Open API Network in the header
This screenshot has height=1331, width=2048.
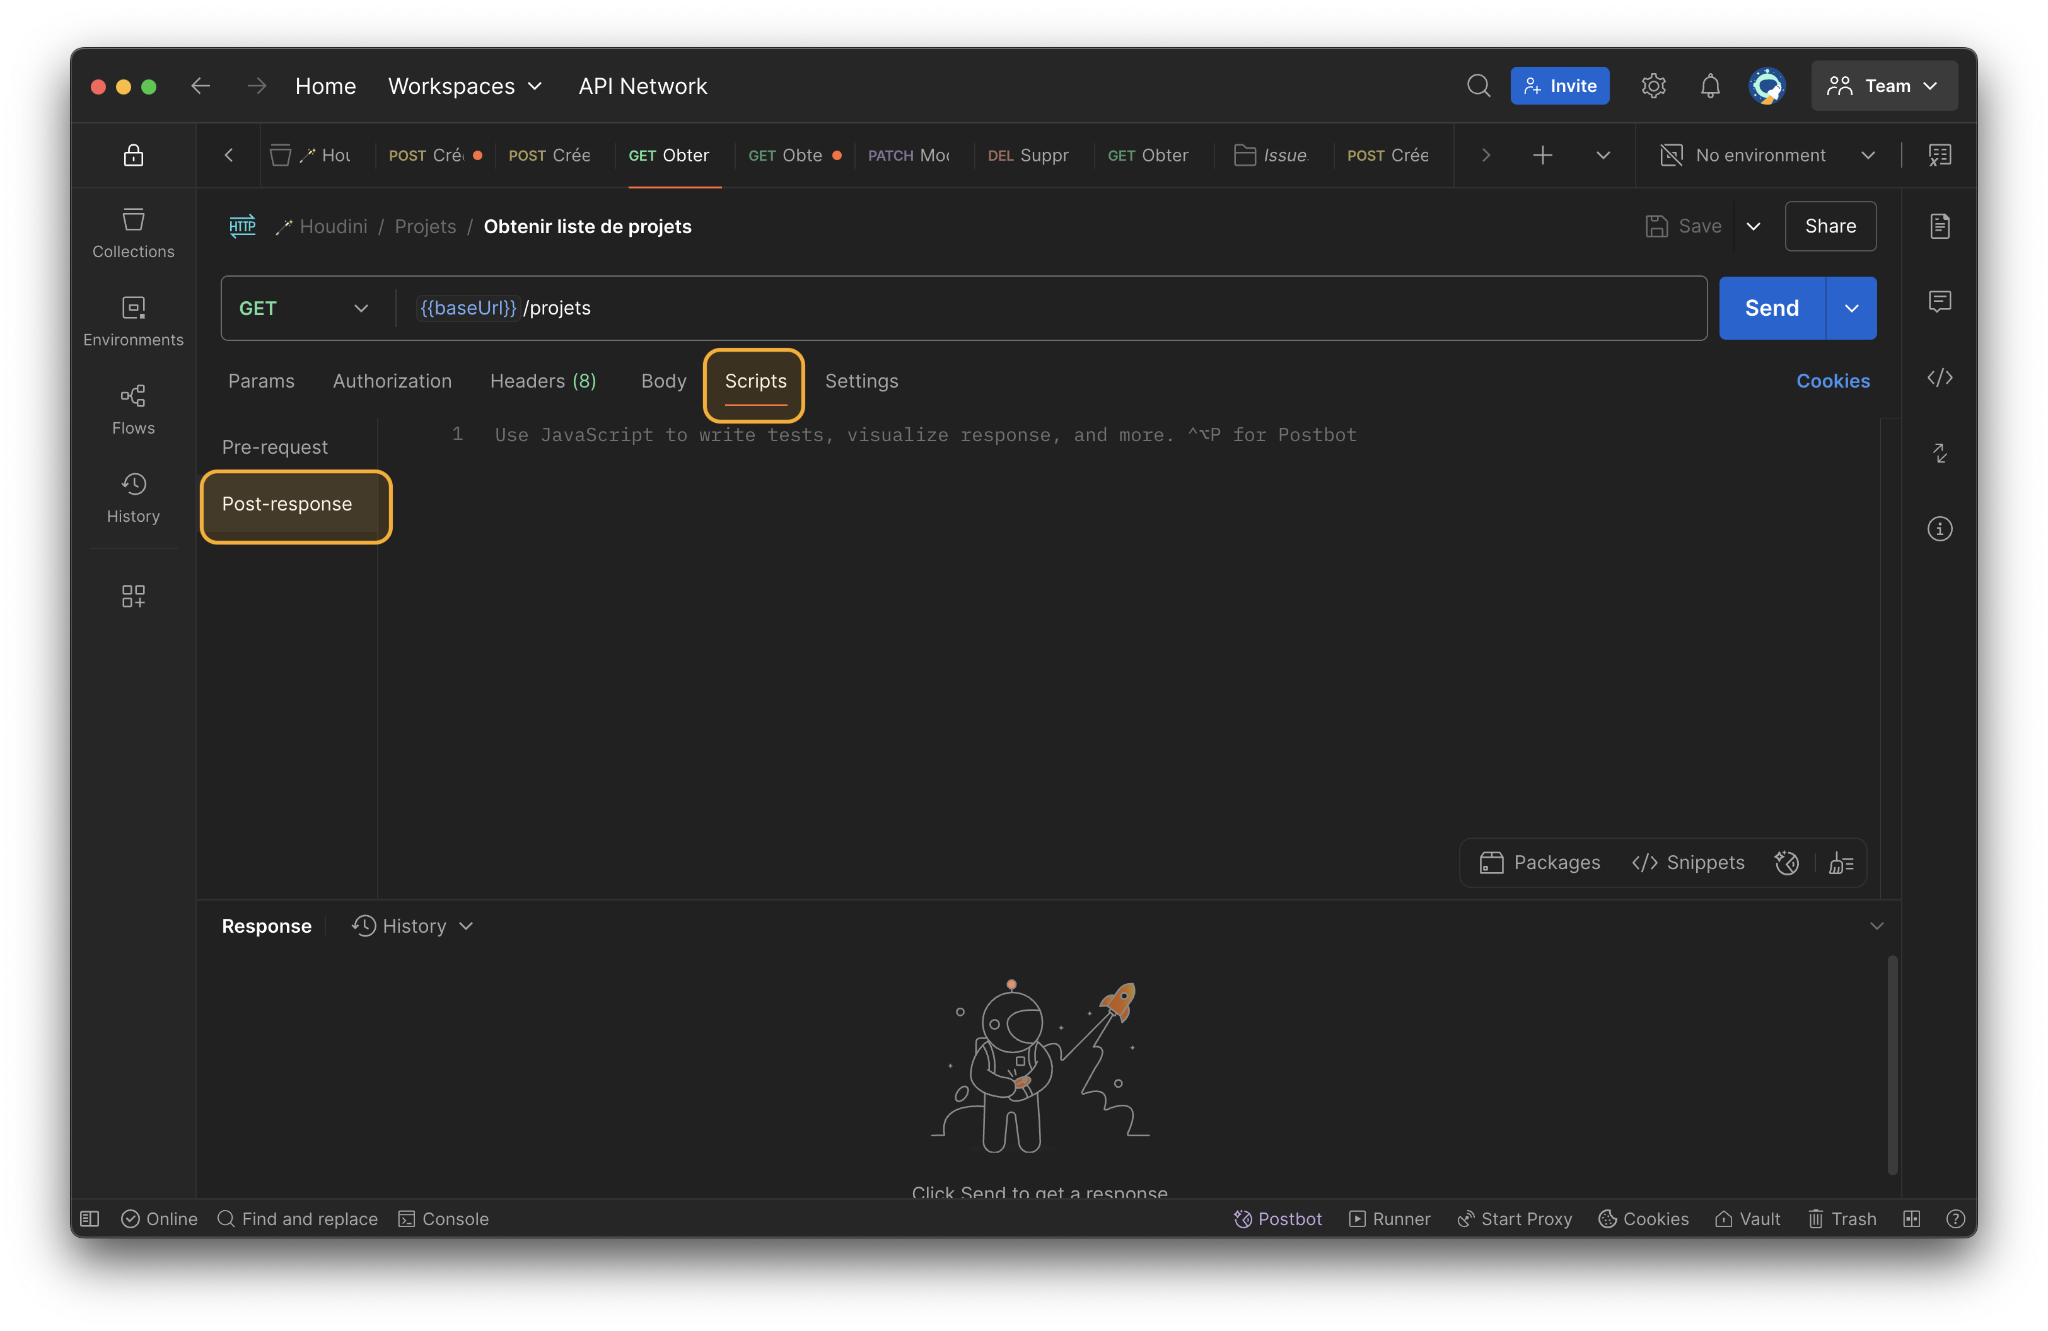point(643,86)
